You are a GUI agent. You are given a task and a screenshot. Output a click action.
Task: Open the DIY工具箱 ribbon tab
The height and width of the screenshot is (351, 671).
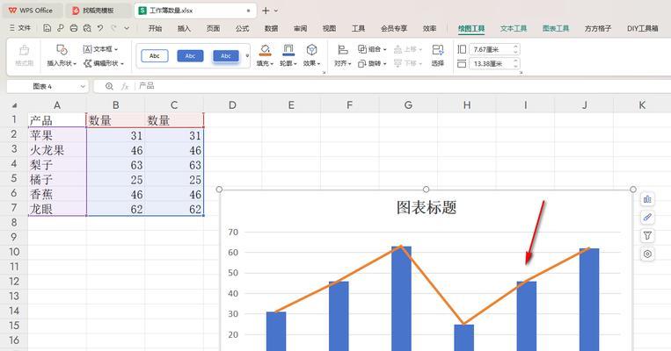642,28
